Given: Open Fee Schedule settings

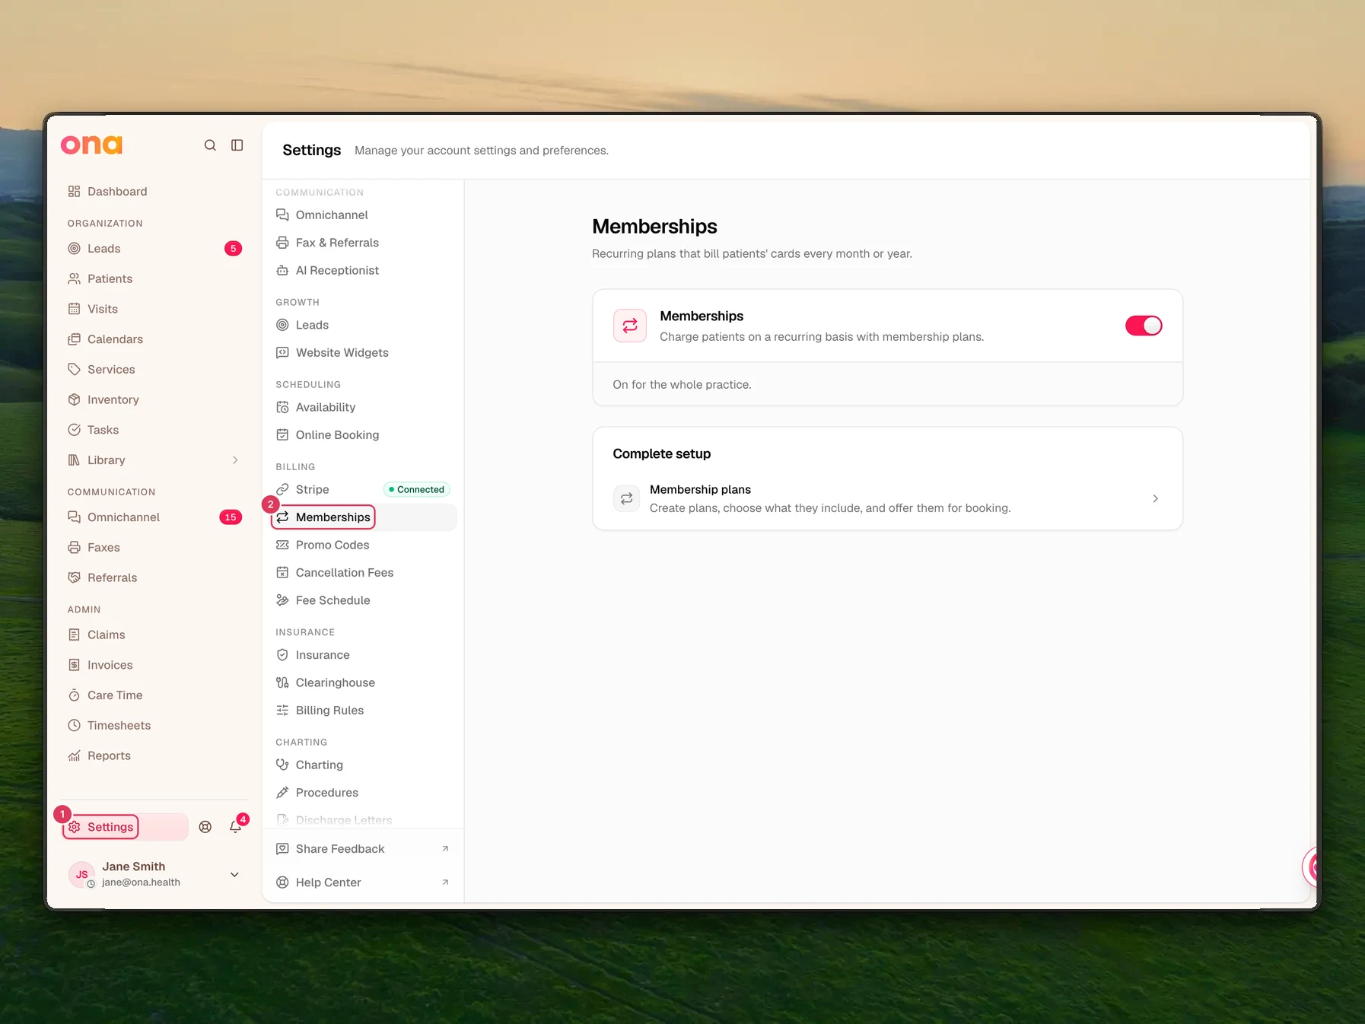Looking at the screenshot, I should (363, 600).
